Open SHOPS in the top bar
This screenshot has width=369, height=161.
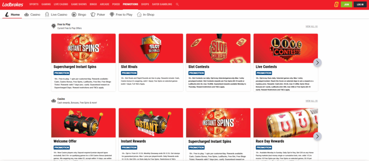coord(145,4)
